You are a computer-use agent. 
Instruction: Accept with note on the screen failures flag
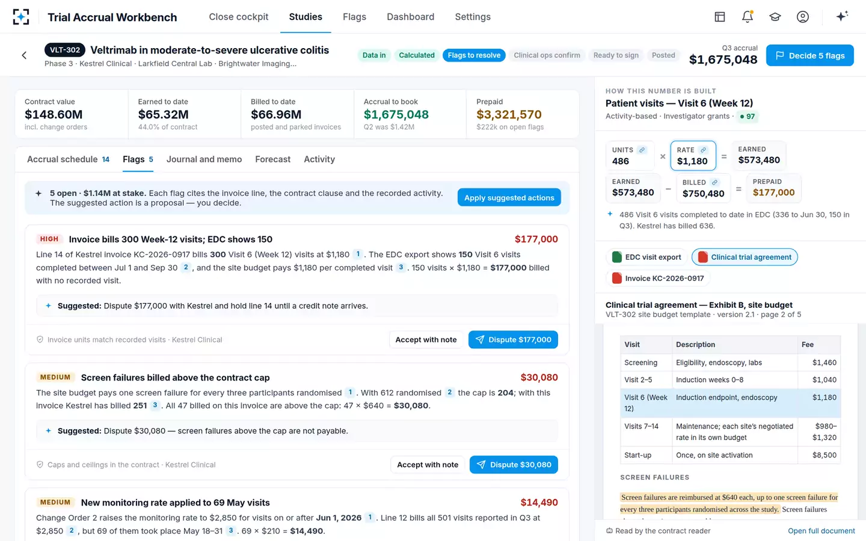click(428, 465)
